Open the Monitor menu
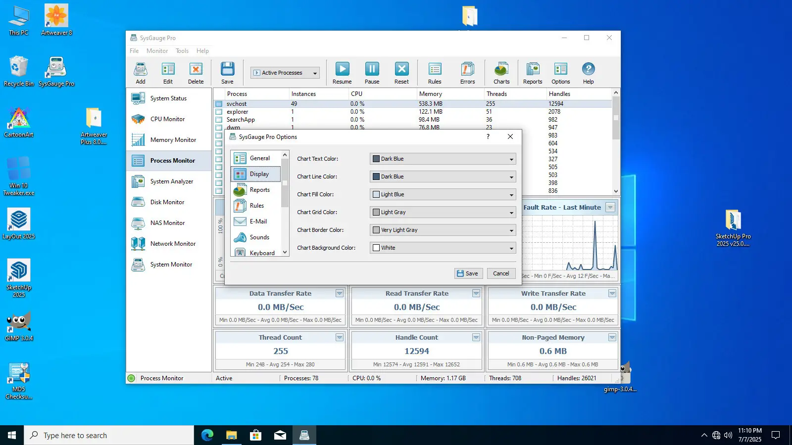792x445 pixels. (157, 51)
